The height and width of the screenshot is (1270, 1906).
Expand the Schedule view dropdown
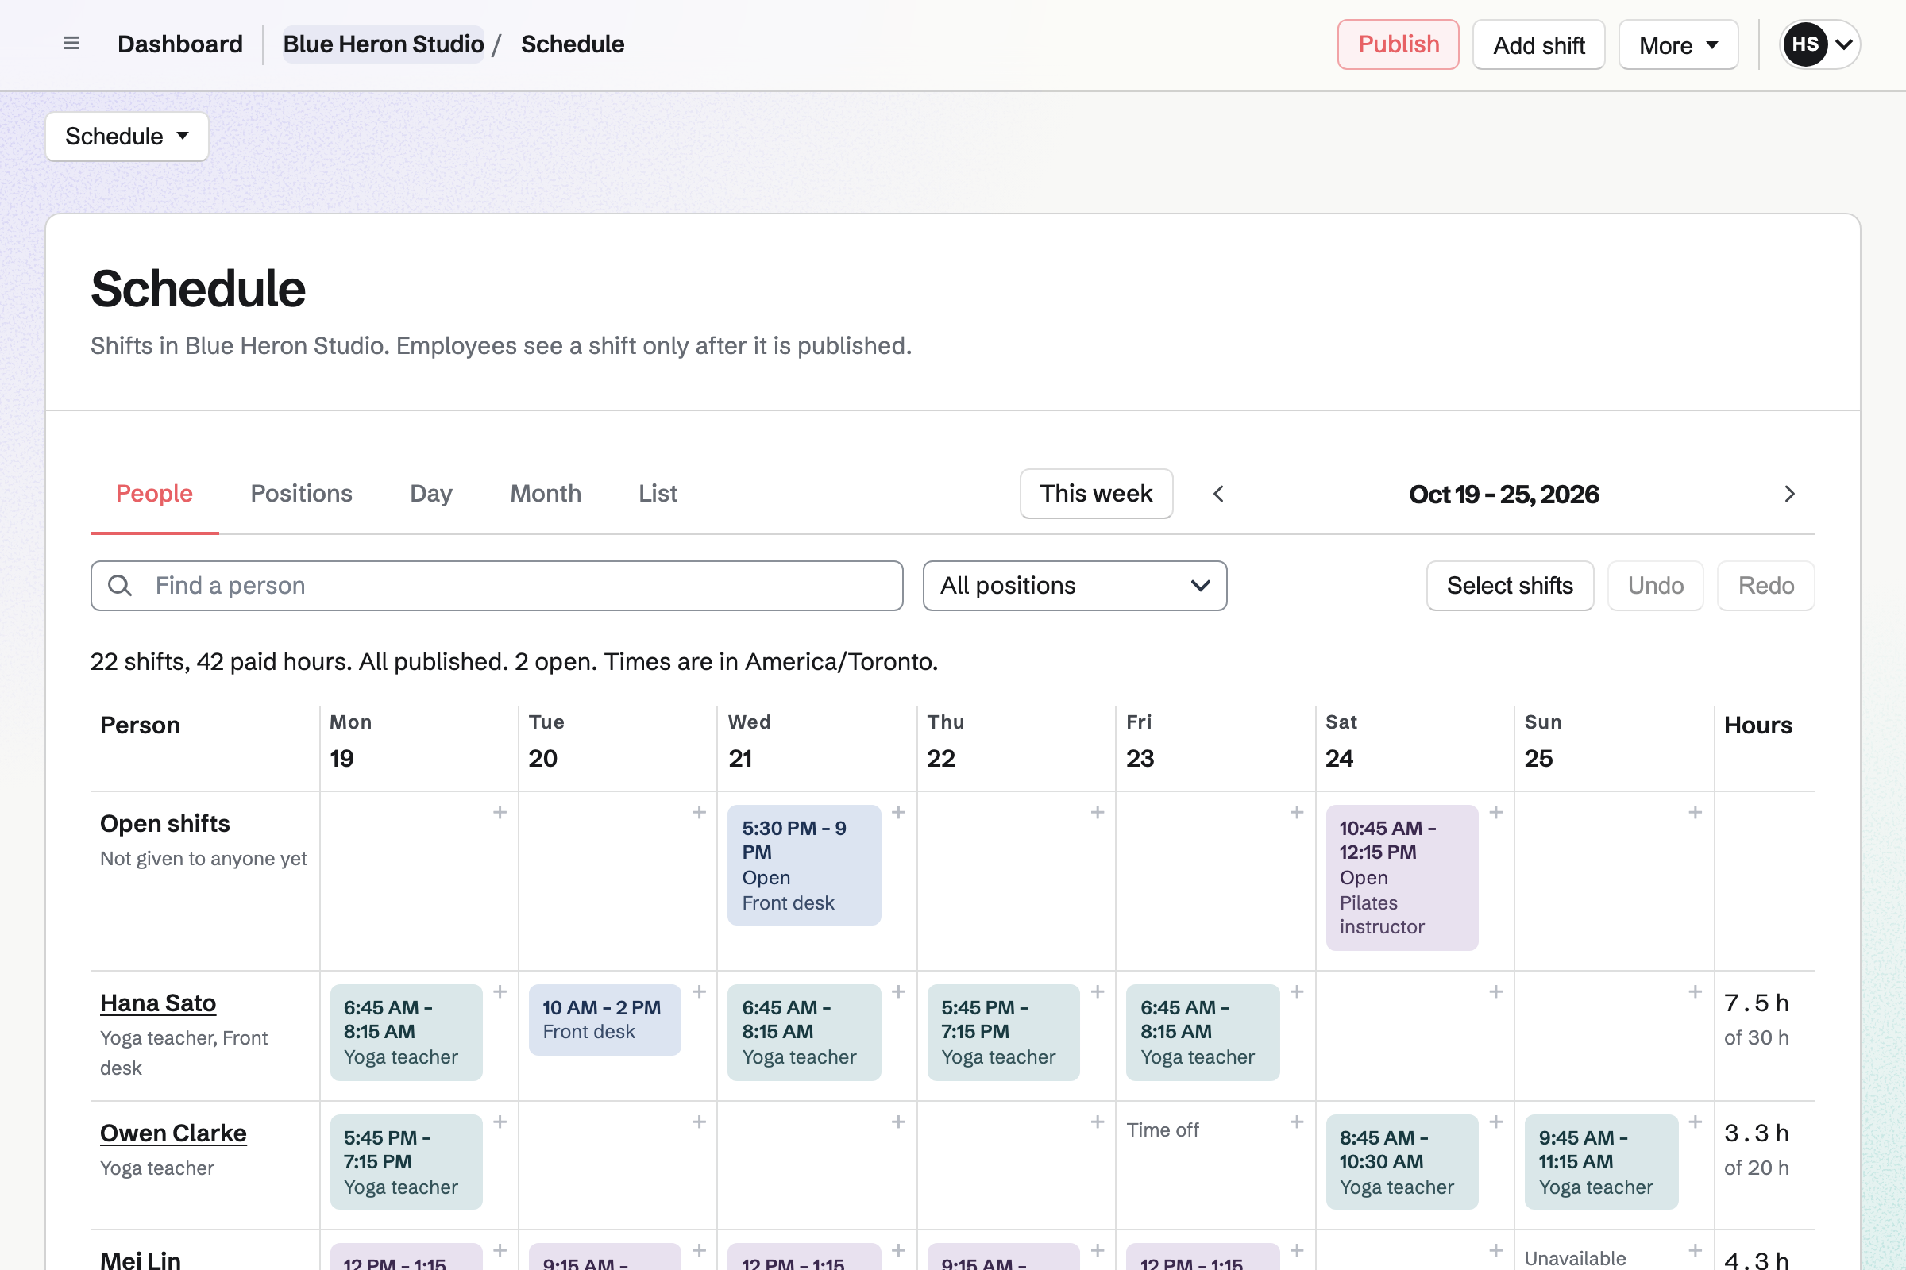coord(127,136)
